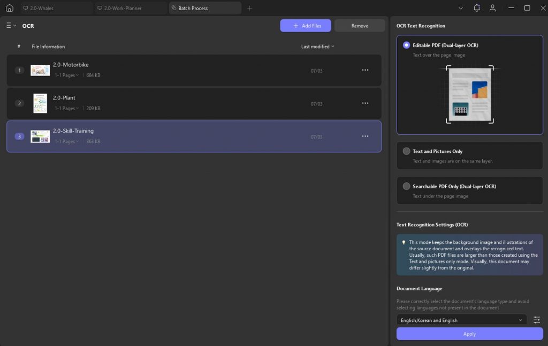Open the user account icon
The height and width of the screenshot is (346, 548).
click(x=492, y=8)
